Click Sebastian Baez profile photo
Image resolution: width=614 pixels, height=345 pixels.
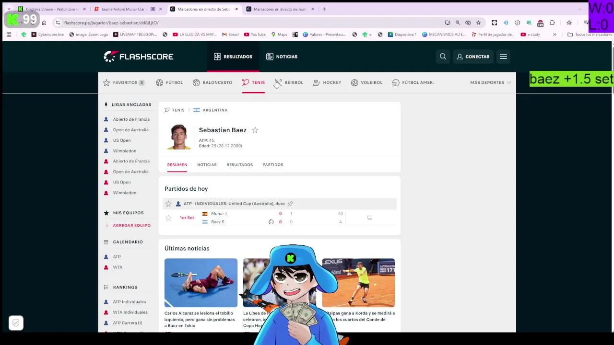point(179,137)
